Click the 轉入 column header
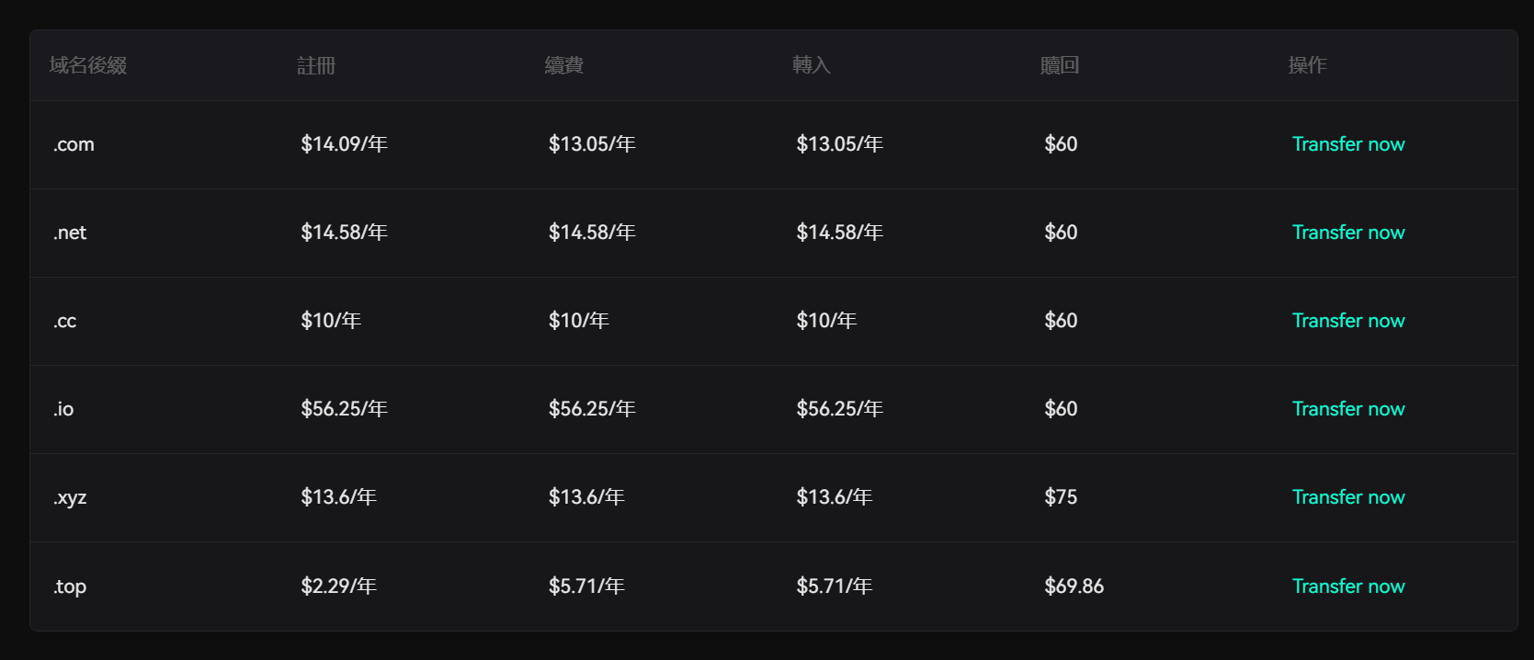The height and width of the screenshot is (660, 1534). point(812,65)
